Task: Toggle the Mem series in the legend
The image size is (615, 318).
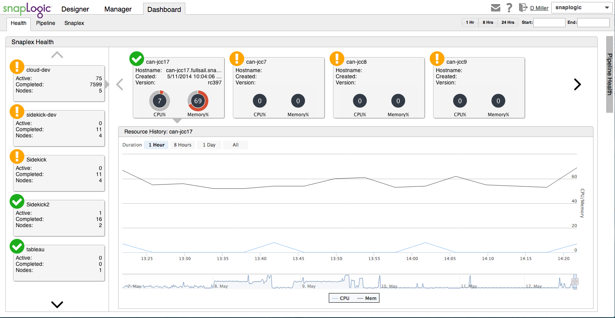Action: point(367,298)
